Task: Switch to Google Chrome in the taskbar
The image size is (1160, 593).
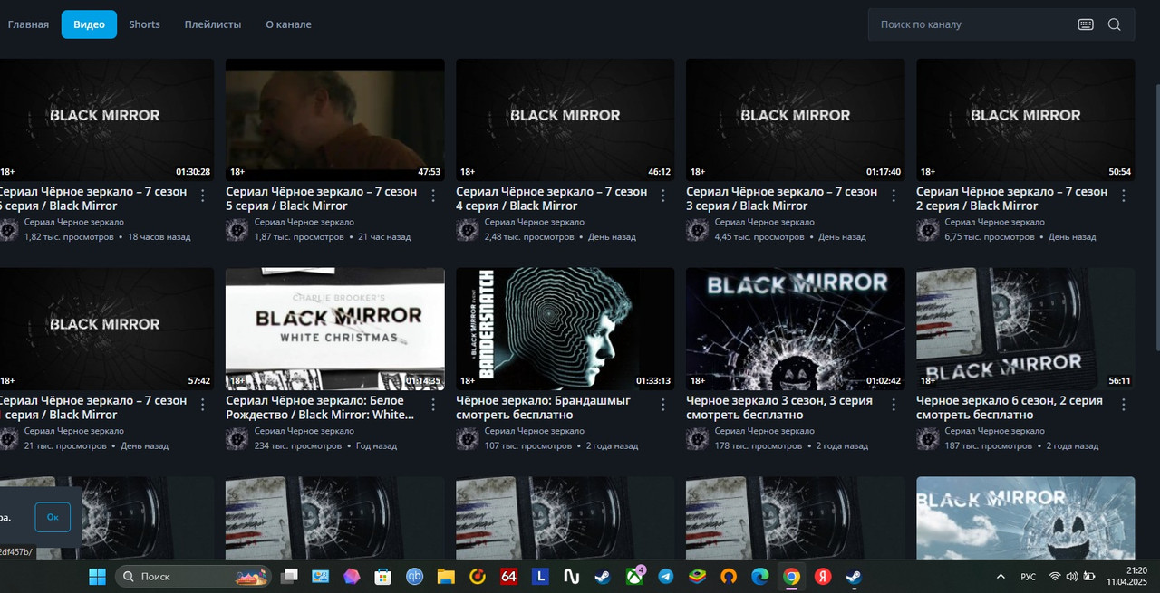Action: [791, 577]
